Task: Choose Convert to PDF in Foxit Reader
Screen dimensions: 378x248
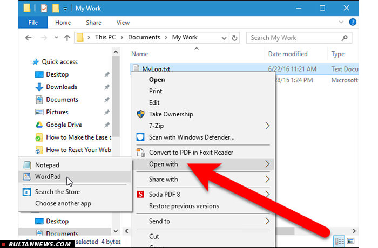Action: [191, 153]
